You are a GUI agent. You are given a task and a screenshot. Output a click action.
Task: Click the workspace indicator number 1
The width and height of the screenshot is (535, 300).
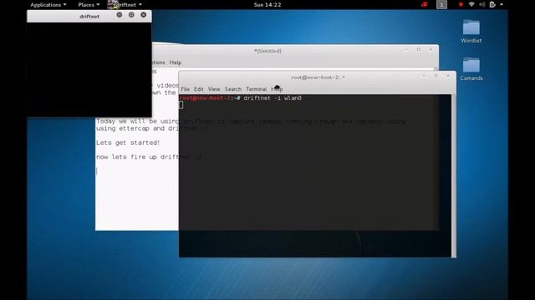441,5
